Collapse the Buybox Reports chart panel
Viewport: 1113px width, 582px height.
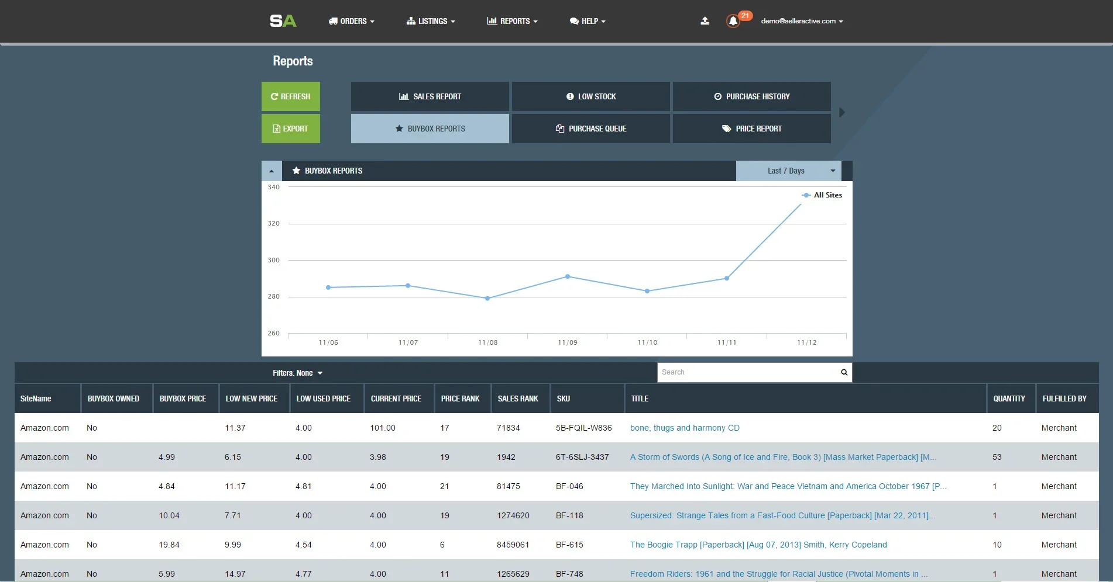pos(272,171)
